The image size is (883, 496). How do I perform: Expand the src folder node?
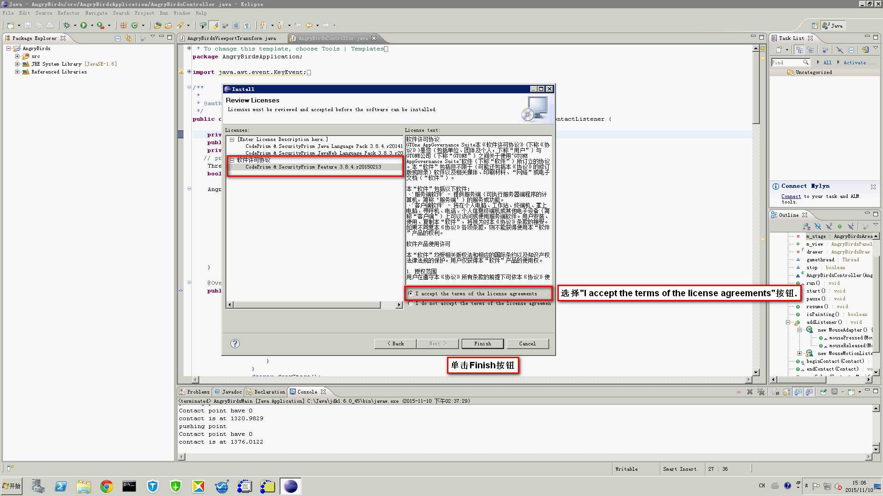click(17, 56)
